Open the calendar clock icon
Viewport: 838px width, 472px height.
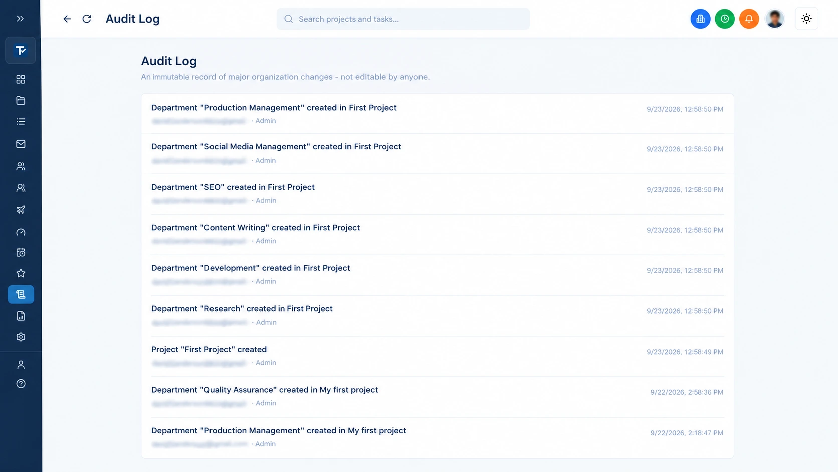(x=21, y=252)
